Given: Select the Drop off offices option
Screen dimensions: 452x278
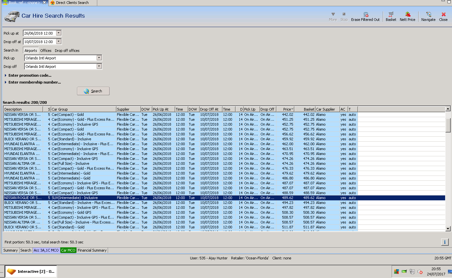Looking at the screenshot, I should 67,51.
